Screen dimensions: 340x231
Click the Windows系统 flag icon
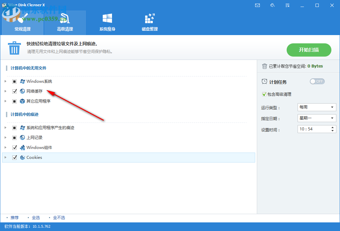click(x=22, y=81)
